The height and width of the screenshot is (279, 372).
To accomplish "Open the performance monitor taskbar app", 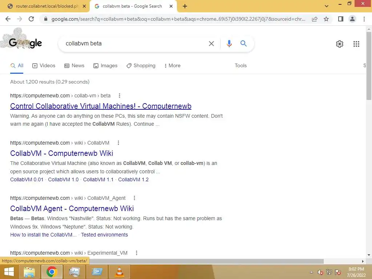I will (x=74, y=272).
